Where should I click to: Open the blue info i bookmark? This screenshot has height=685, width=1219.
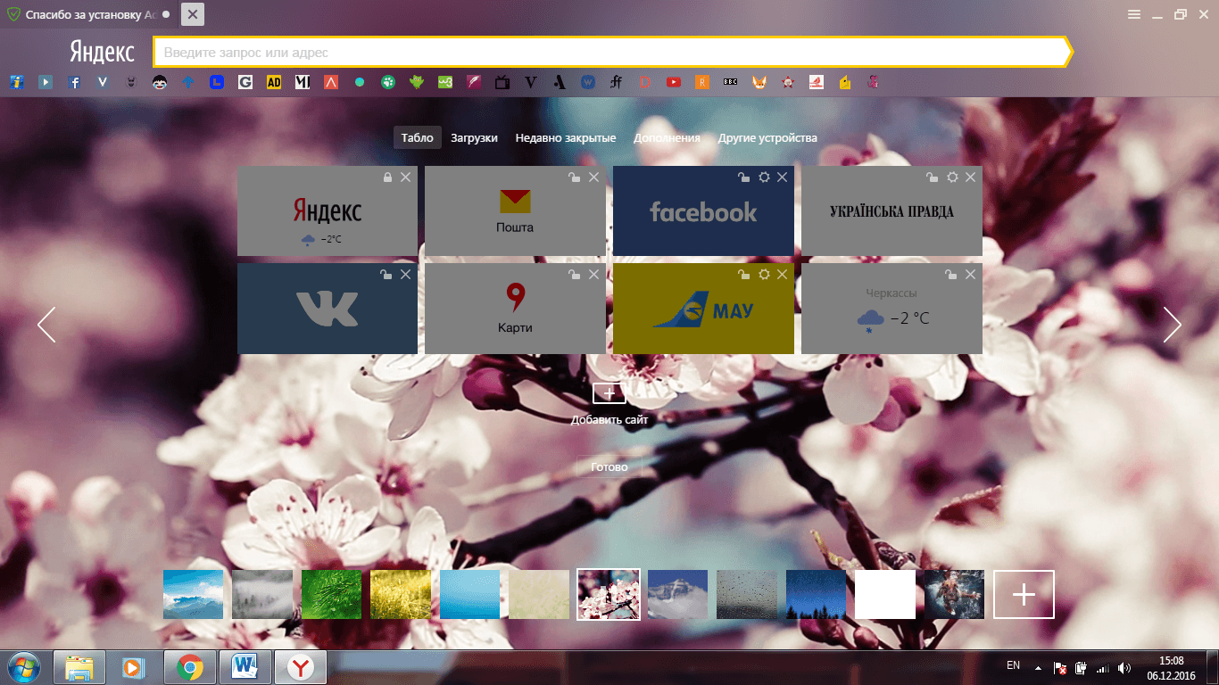click(17, 82)
